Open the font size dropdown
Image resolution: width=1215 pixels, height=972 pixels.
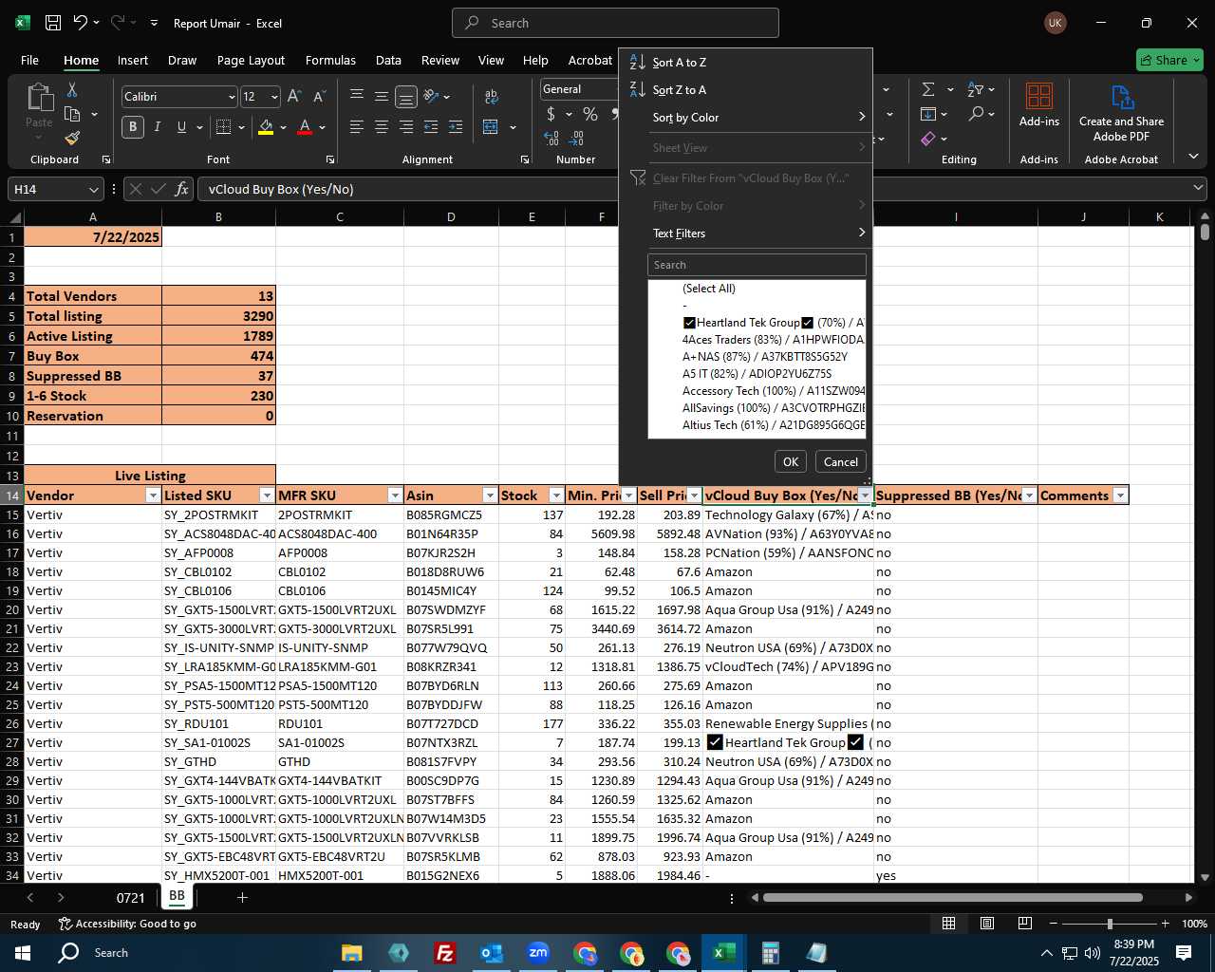(274, 97)
